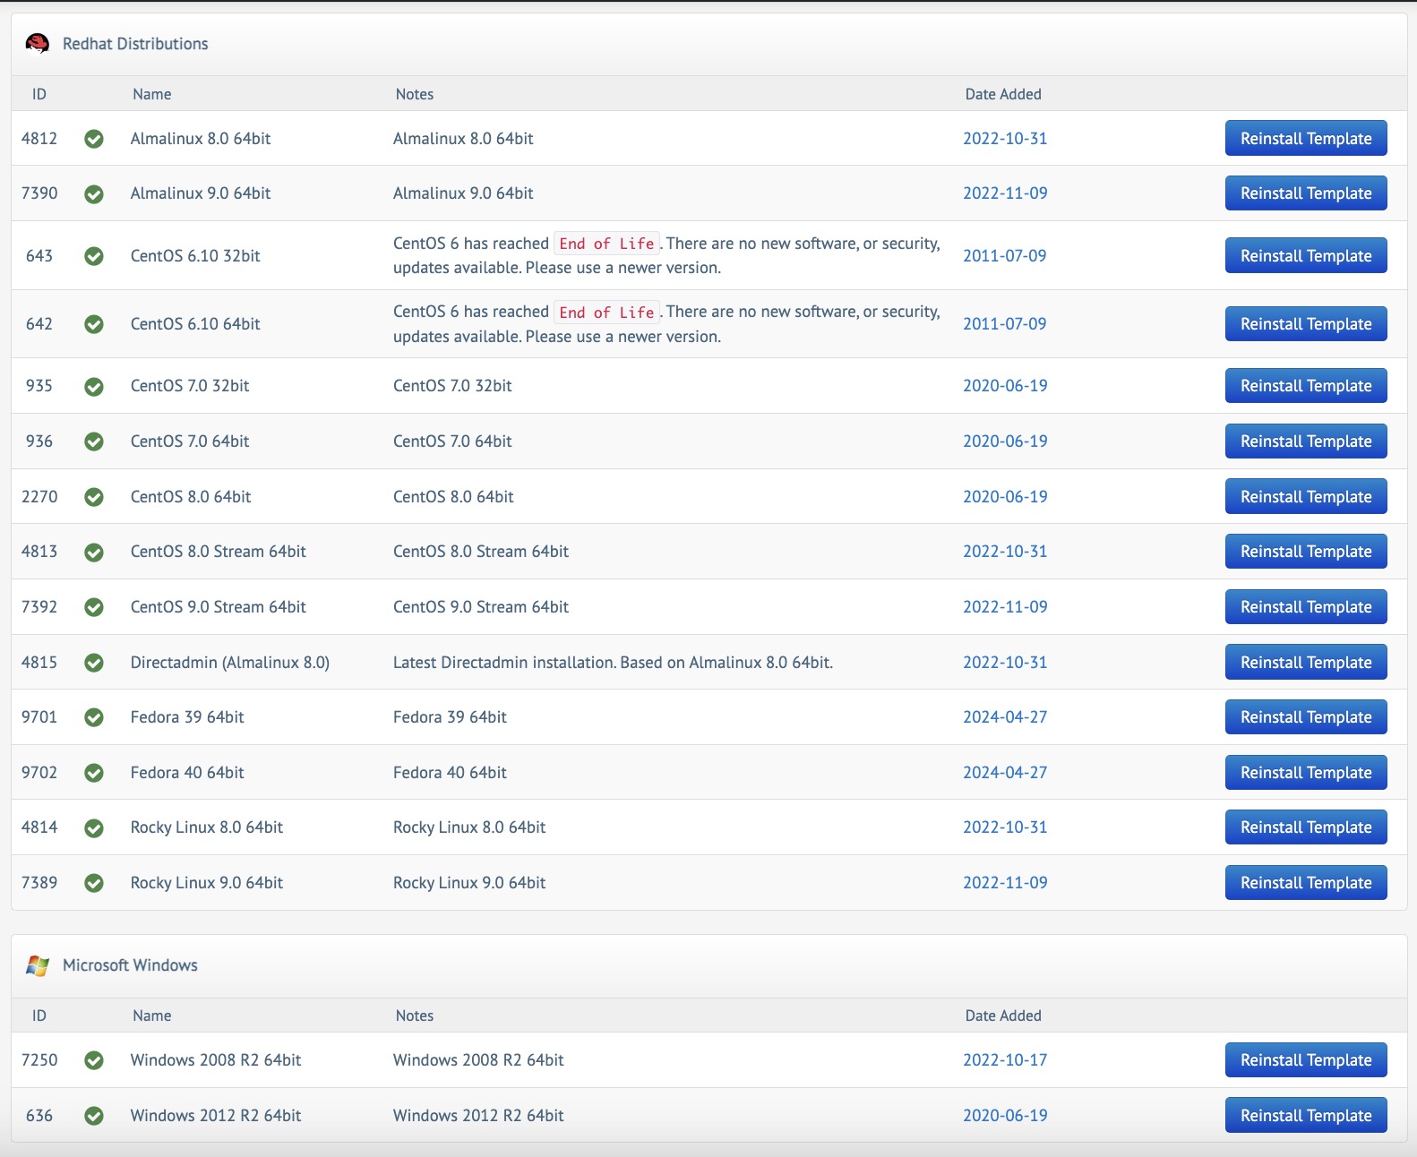
Task: Open date 2022-10-31 link for Rocky Linux 8.0
Action: [x=1005, y=827]
